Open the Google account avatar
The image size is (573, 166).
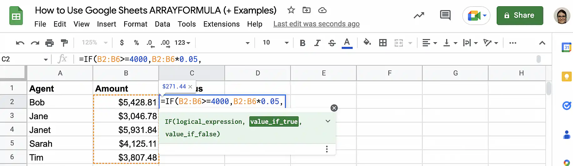(x=562, y=16)
